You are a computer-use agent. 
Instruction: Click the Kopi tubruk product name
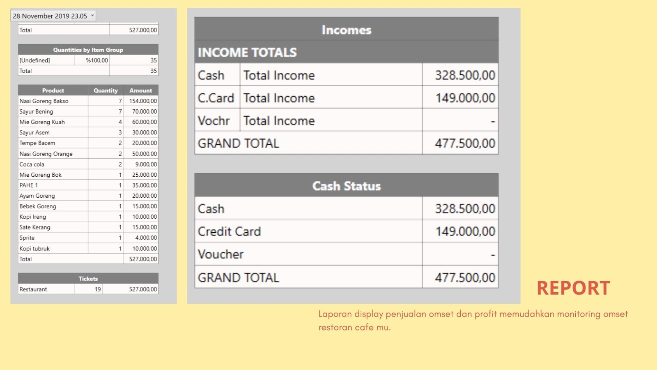click(34, 249)
